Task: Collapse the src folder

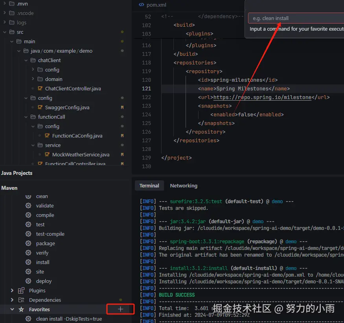Action: tap(5, 32)
